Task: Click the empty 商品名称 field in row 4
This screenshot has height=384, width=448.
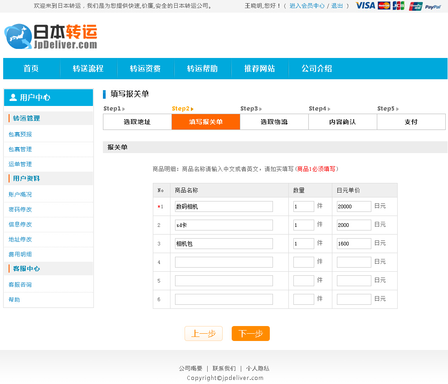Action: 223,262
